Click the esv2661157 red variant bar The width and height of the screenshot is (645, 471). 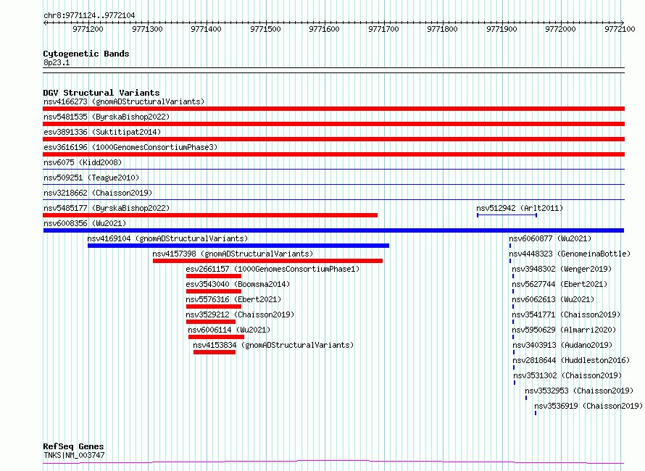[x=214, y=276]
